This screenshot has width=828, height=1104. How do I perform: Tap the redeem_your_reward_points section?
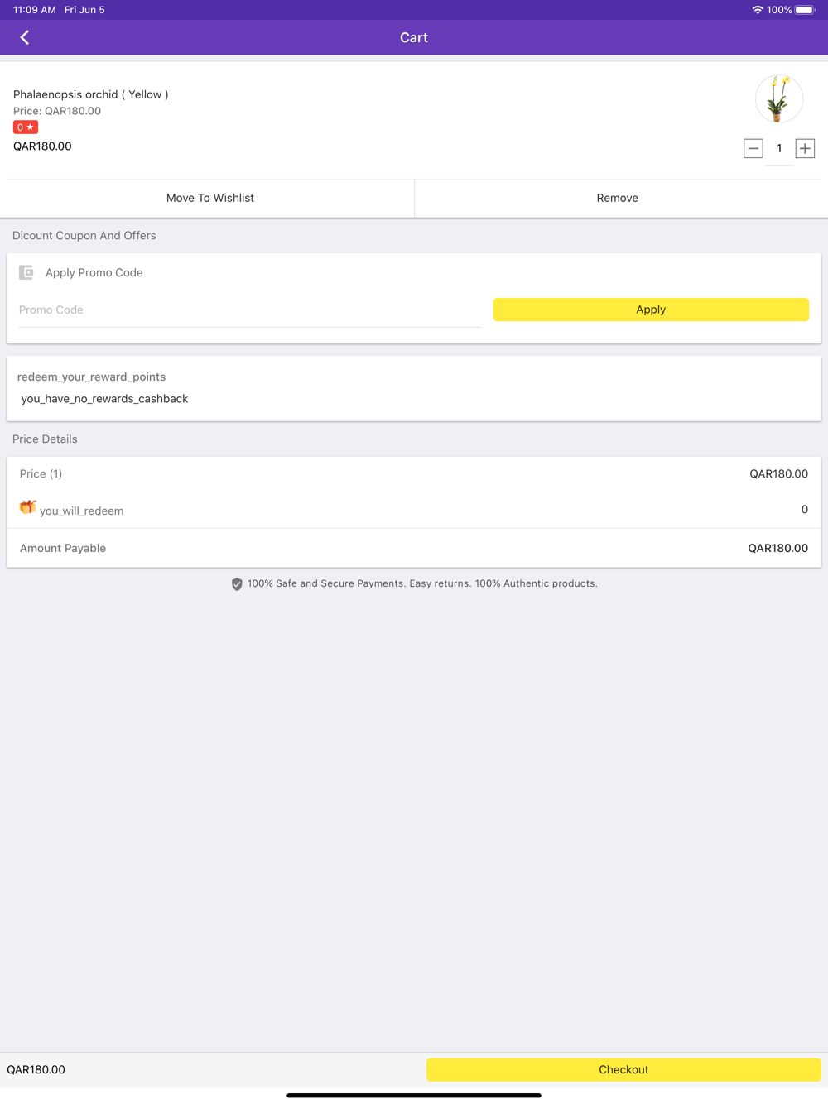pyautogui.click(x=91, y=377)
